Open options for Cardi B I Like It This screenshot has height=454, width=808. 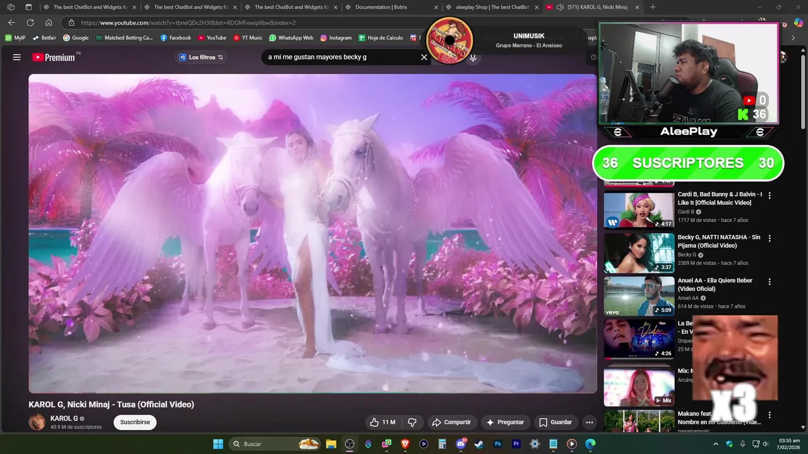coord(769,196)
